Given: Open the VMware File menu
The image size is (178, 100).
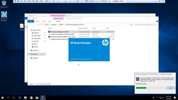Looking at the screenshot, I should [x=21, y=1].
